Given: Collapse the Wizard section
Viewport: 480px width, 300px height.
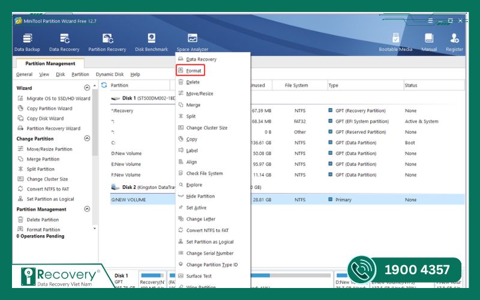Looking at the screenshot, I should [87, 88].
